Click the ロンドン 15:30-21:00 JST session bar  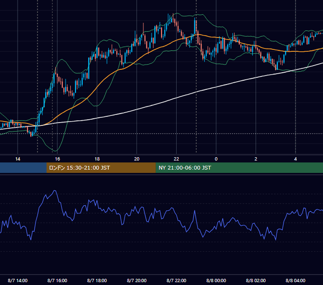(101, 168)
